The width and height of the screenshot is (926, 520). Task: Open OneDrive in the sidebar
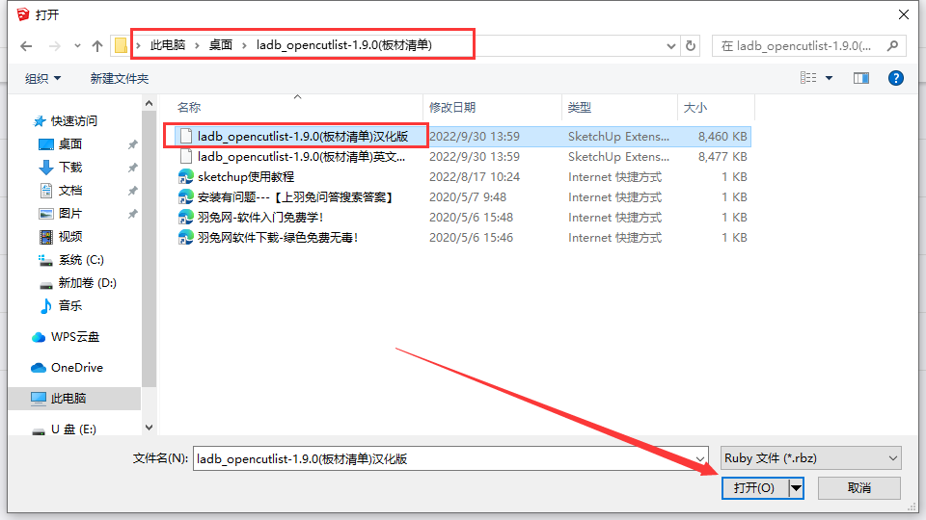(67, 367)
